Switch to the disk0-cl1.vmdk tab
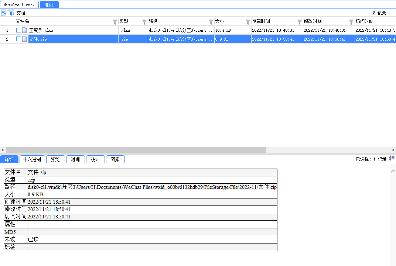Image resolution: width=396 pixels, height=266 pixels. coord(19,5)
